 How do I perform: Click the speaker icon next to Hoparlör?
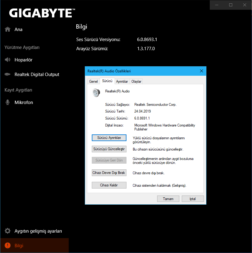pos(7,60)
